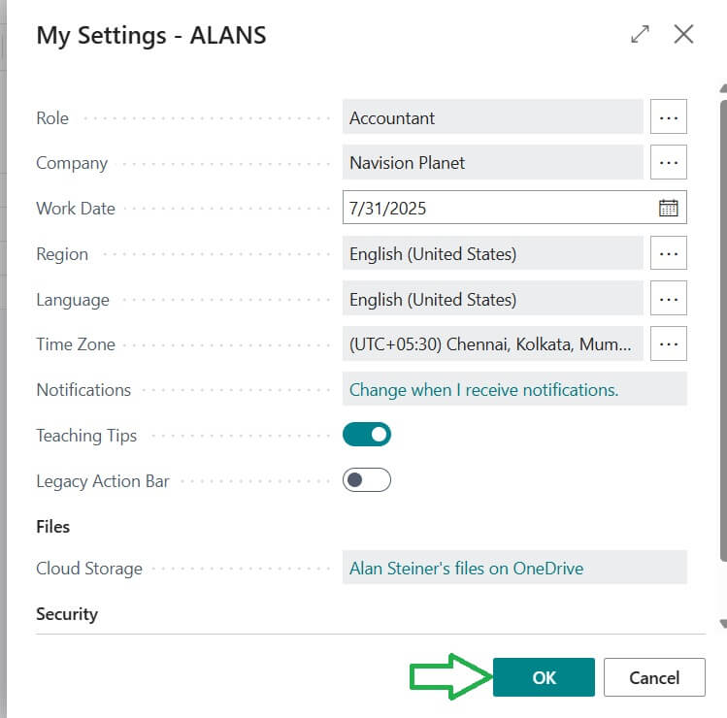Confirm settings with the OK button
This screenshot has height=718, width=727.
pyautogui.click(x=544, y=677)
